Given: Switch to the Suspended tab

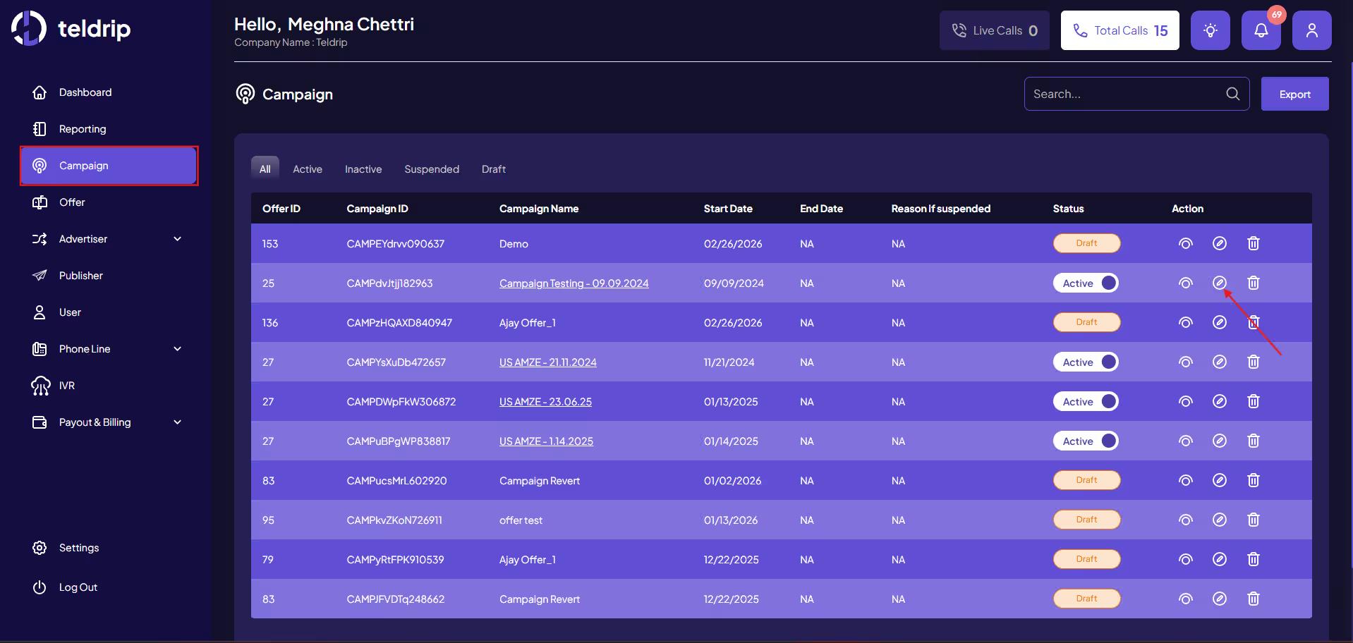Looking at the screenshot, I should pos(431,169).
